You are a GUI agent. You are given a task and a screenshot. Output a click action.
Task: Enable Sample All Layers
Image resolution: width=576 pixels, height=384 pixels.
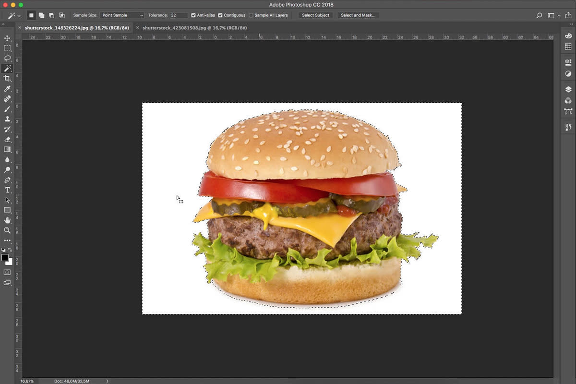pos(250,15)
